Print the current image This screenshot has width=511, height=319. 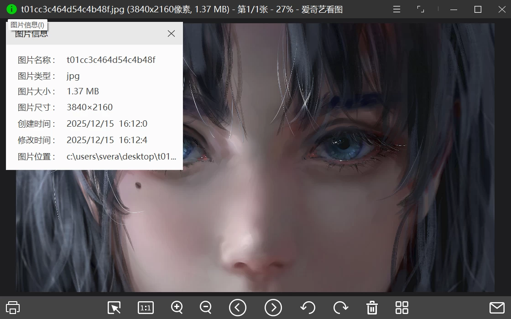pos(14,308)
